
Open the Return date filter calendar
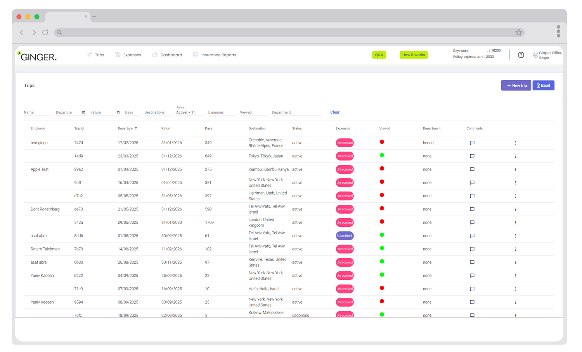118,112
